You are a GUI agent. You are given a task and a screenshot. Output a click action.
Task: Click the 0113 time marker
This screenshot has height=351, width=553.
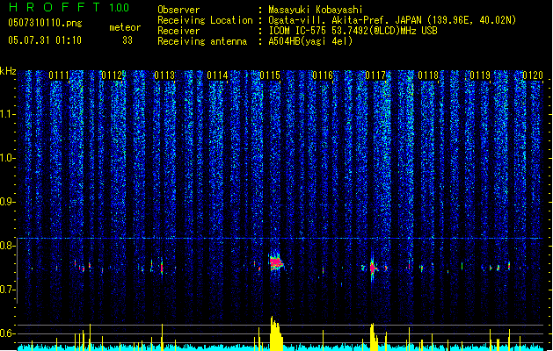164,76
